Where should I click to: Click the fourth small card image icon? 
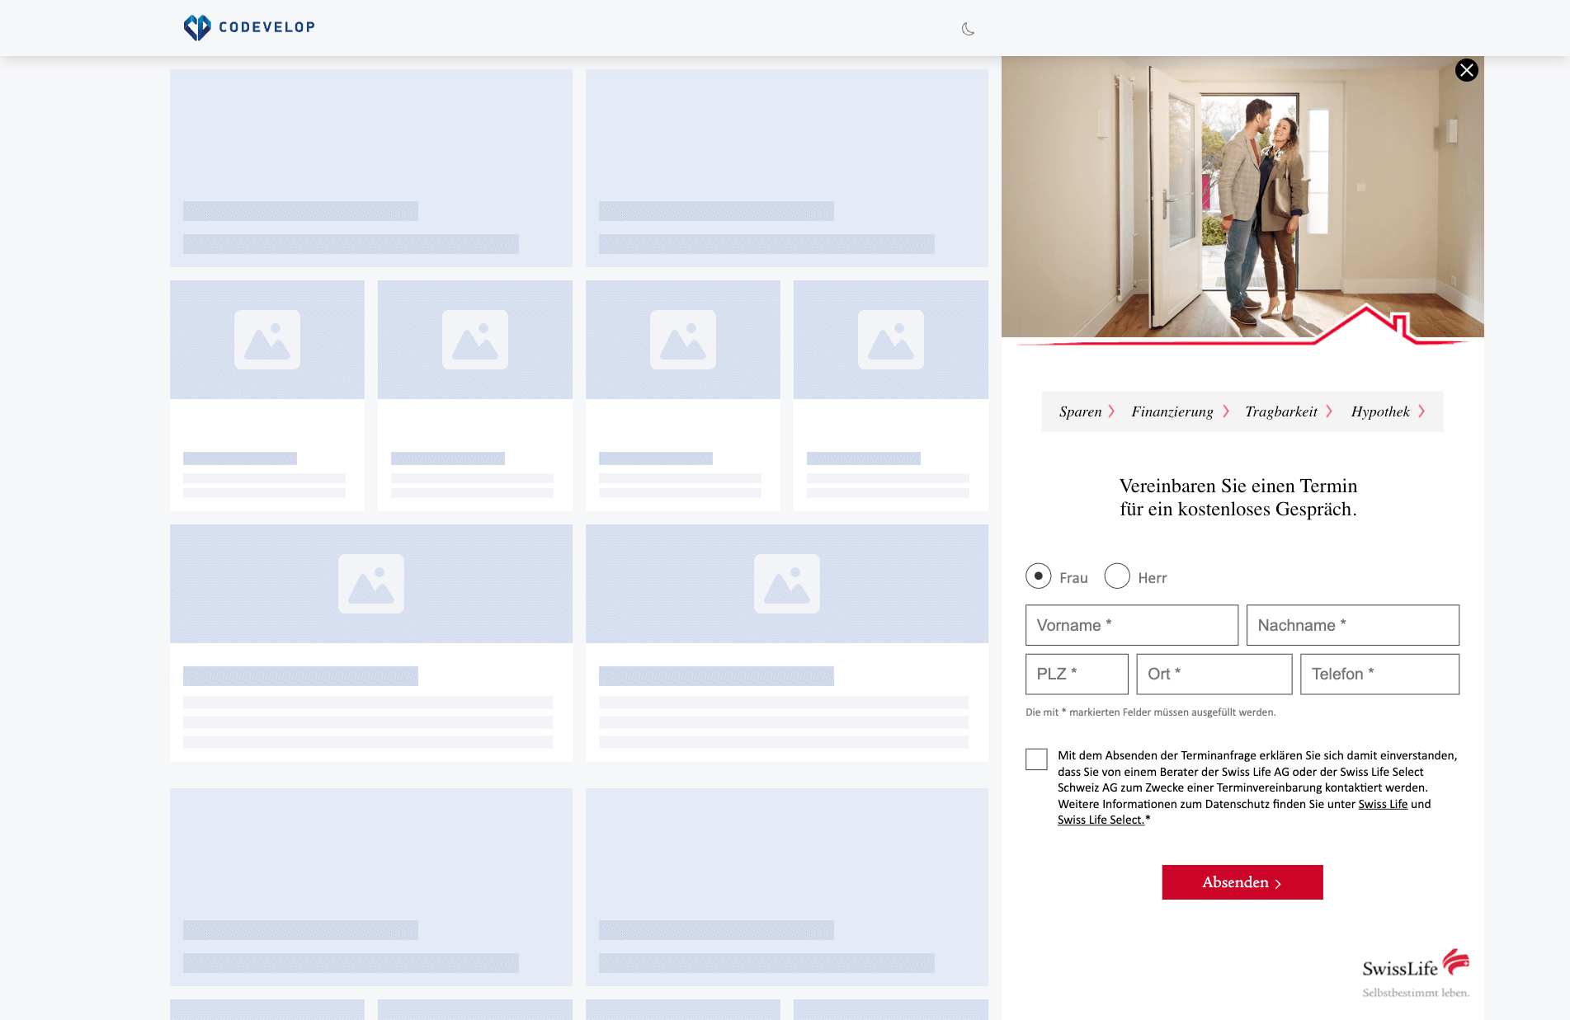(x=891, y=340)
